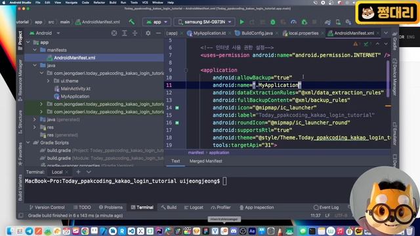The image size is (420, 236).
Task: Open Android project view dropdown
Action: (45, 33)
